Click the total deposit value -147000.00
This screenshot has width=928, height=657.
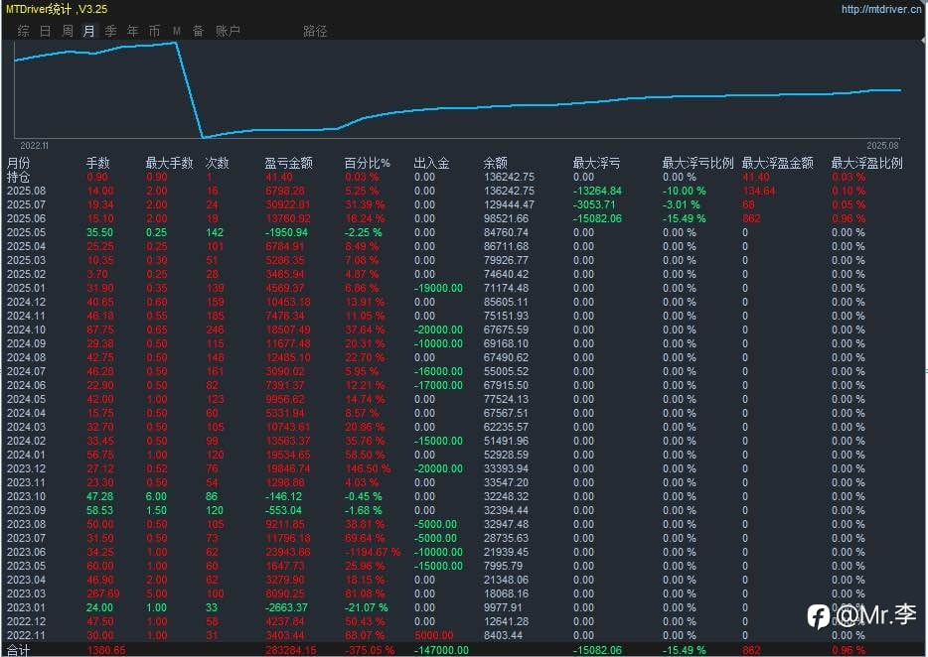pyautogui.click(x=441, y=650)
